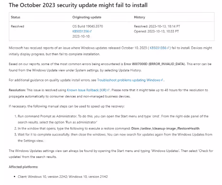Click the Status column header
The height and width of the screenshot is (185, 222).
[15, 17]
